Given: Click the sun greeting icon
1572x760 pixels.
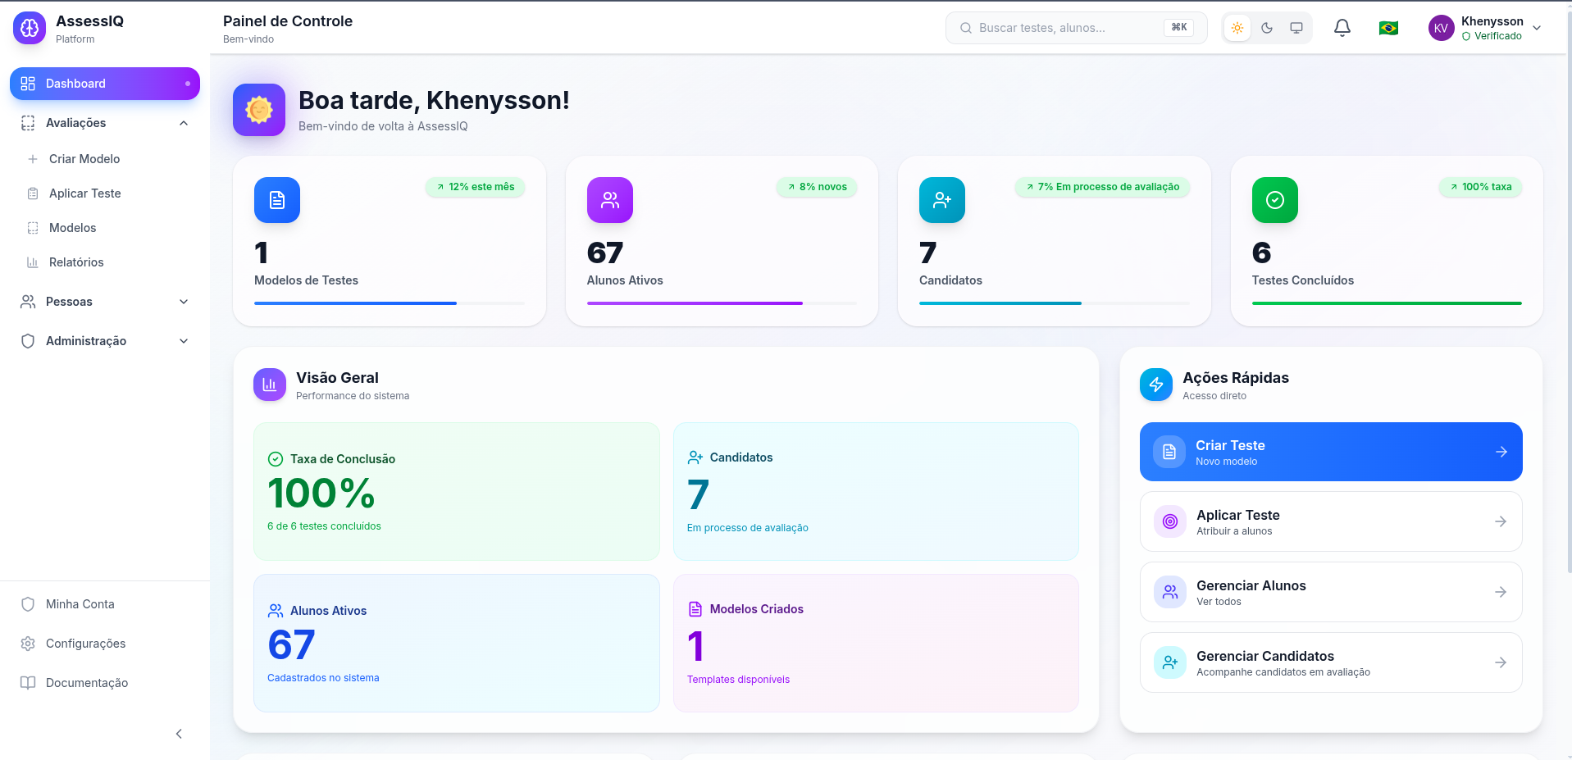Looking at the screenshot, I should 259,110.
